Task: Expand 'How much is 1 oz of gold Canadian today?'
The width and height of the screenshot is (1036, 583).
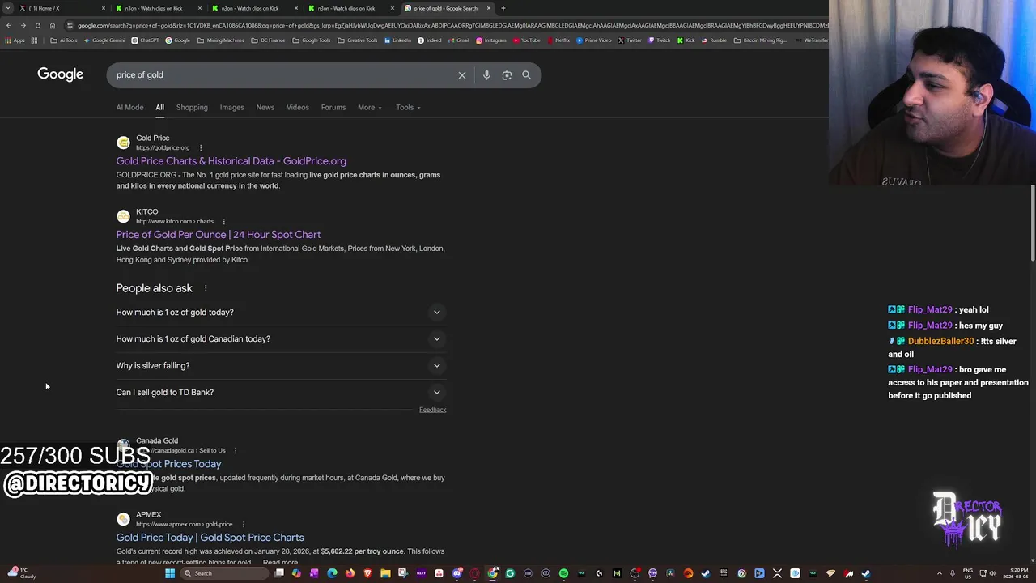Action: pyautogui.click(x=281, y=338)
